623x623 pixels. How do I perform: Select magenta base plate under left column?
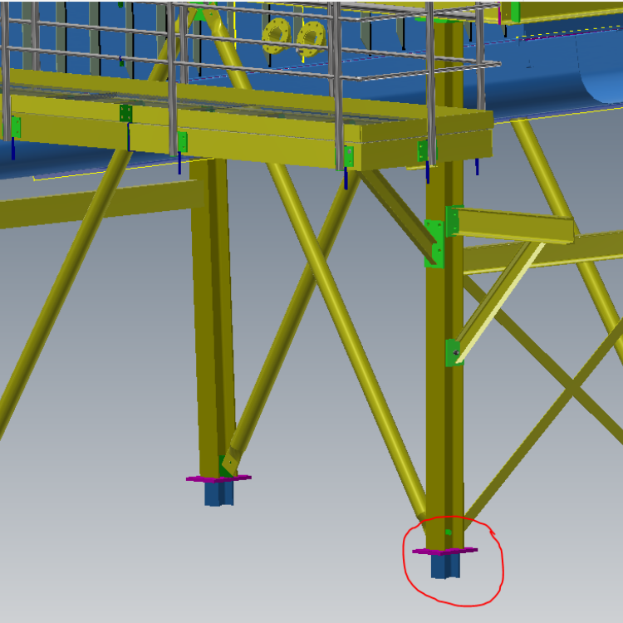coord(218,478)
